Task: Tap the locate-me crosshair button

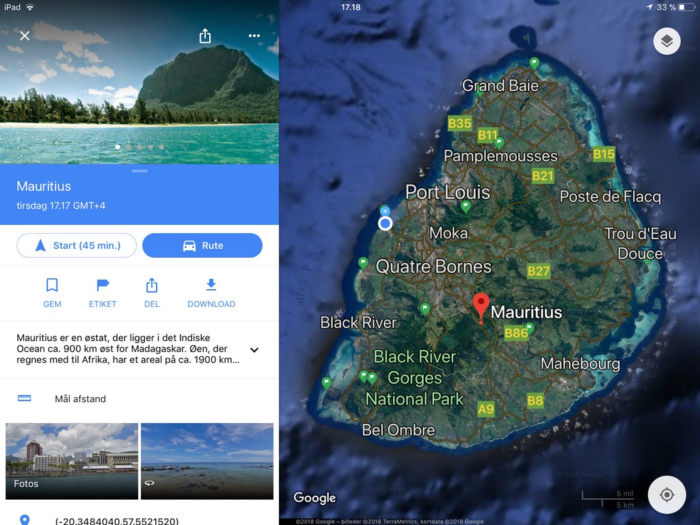Action: pyautogui.click(x=667, y=495)
